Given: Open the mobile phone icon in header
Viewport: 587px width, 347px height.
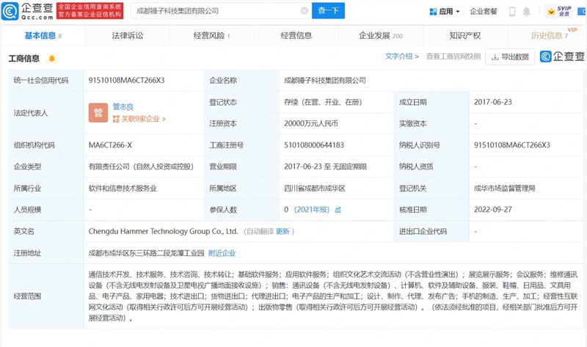Looking at the screenshot, I should tap(512, 12).
